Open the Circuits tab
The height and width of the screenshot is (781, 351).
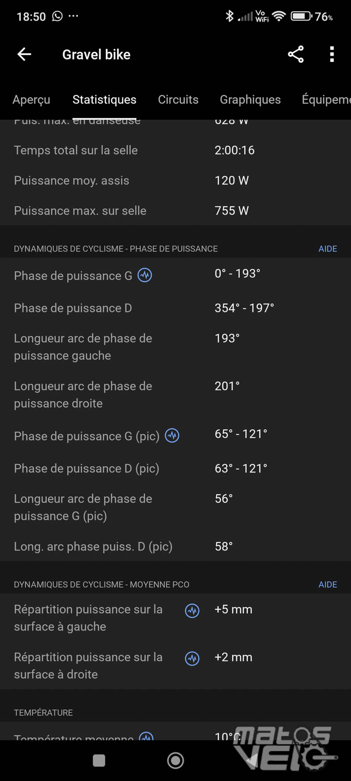[178, 100]
